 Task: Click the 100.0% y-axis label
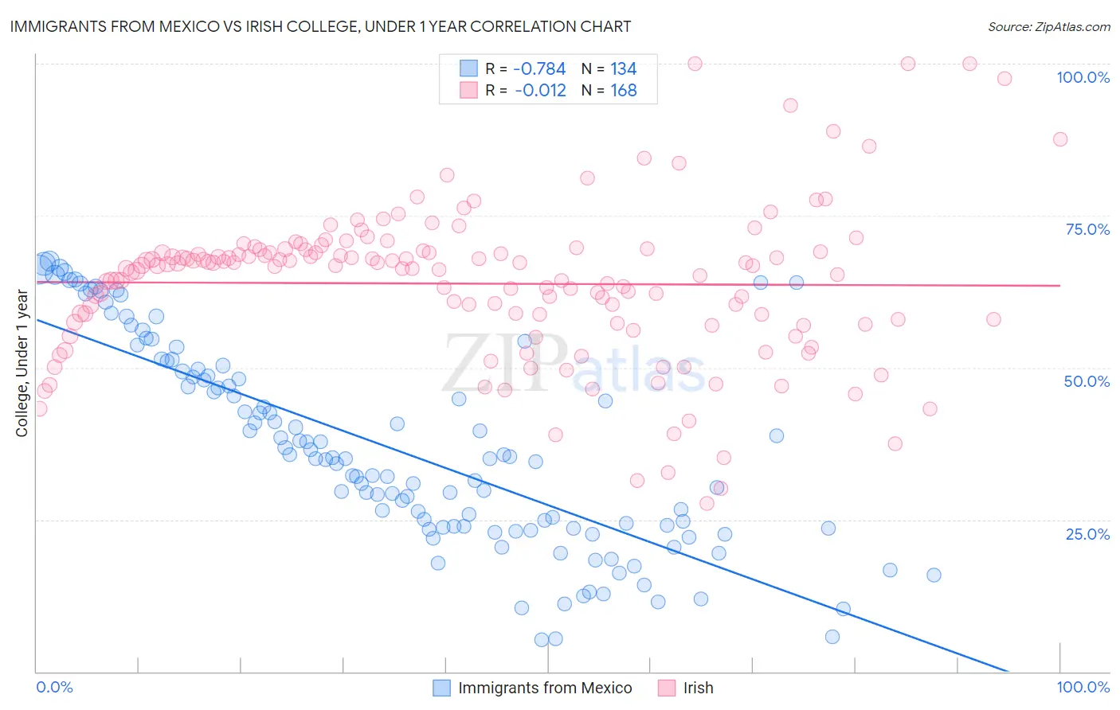point(1083,77)
